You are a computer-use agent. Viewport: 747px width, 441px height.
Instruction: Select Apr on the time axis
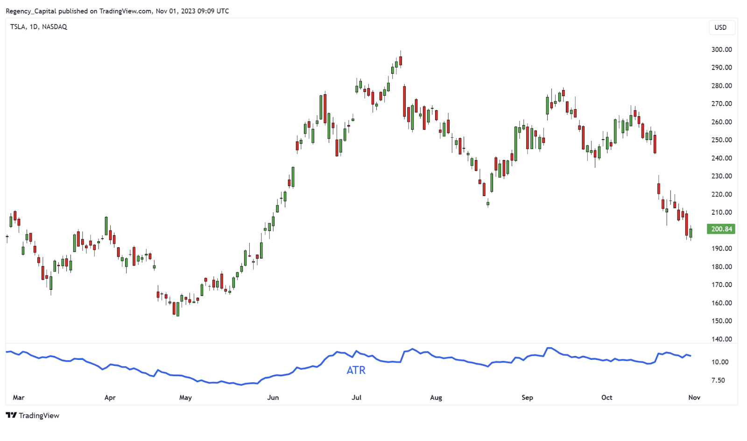coord(110,397)
